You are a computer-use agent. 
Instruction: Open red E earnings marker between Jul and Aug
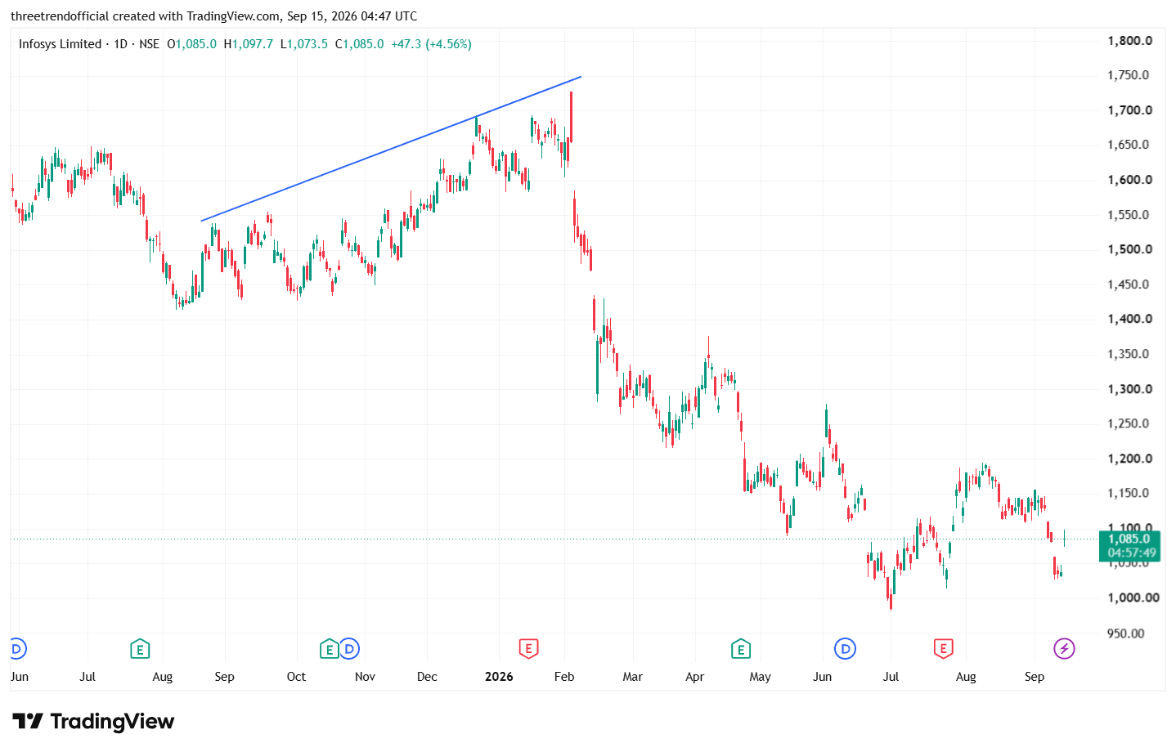point(944,649)
